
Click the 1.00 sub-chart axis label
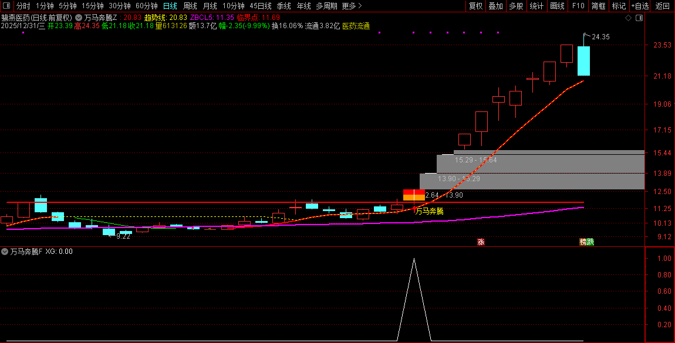click(664, 259)
